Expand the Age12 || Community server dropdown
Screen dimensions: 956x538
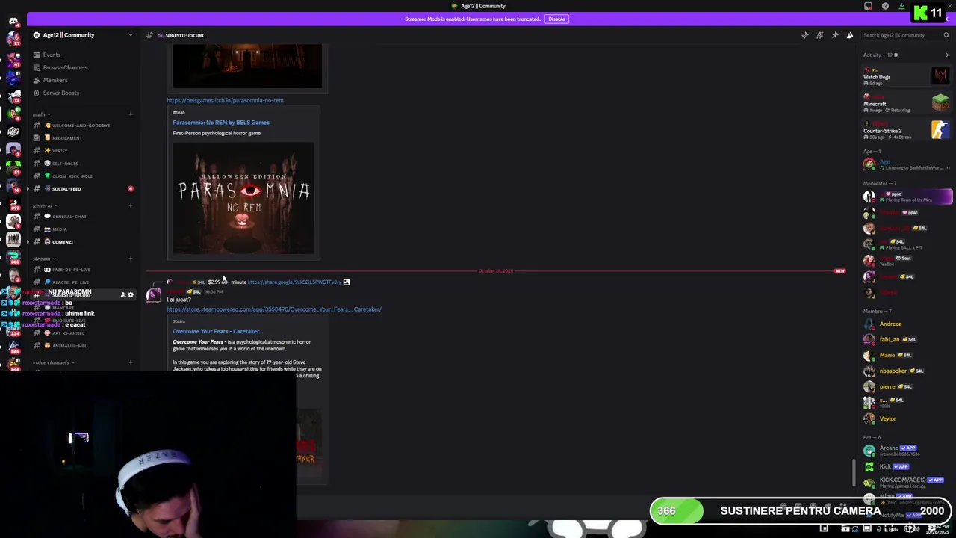click(x=130, y=35)
